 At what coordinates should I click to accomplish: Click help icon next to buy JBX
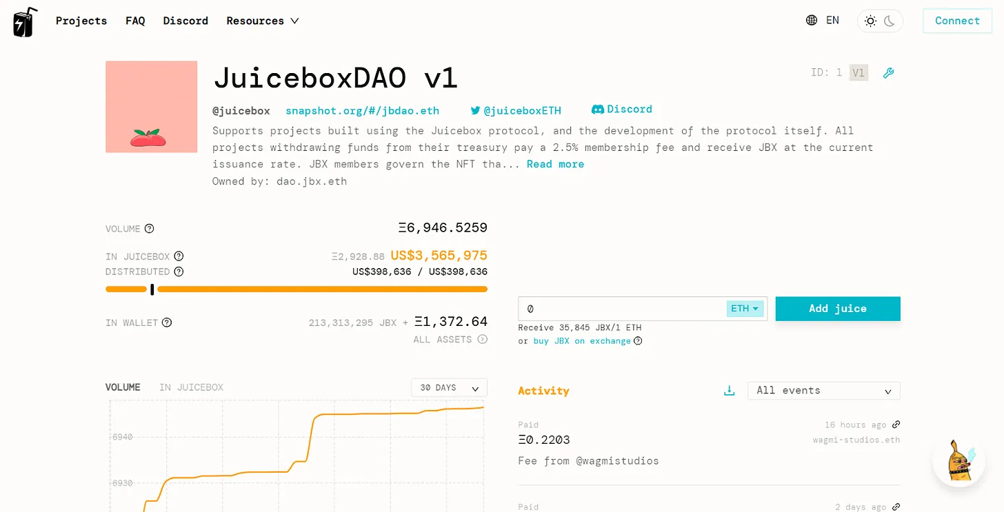point(638,340)
